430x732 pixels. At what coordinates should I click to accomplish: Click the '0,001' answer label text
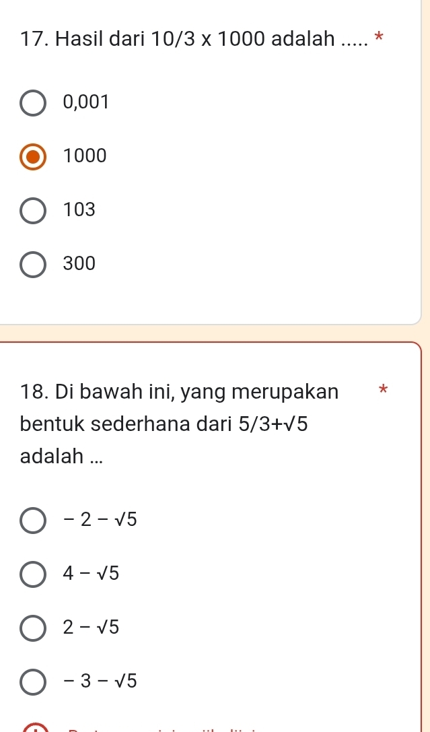(x=86, y=102)
